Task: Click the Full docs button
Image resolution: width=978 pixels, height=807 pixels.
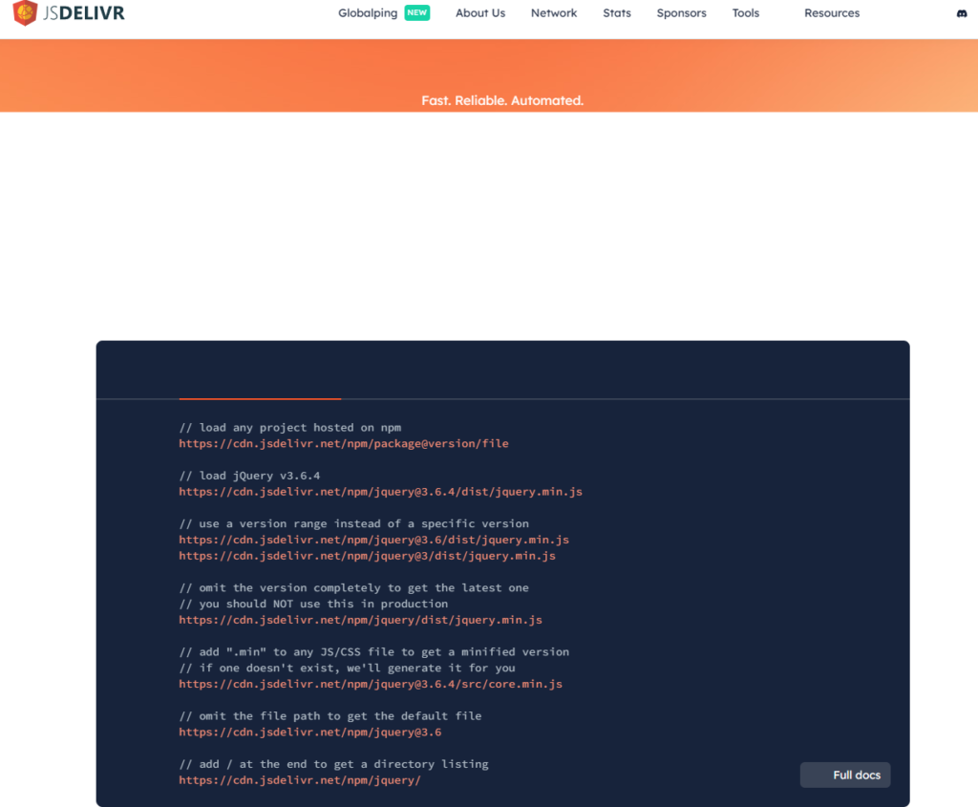Action: click(x=845, y=775)
